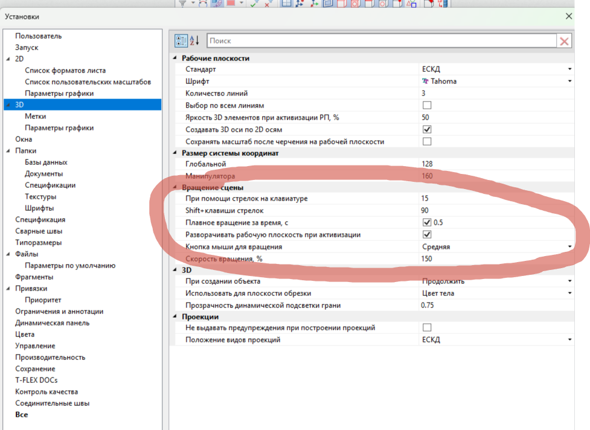Click the green checkmark toolbar icon
This screenshot has width=590, height=430.
254,4
